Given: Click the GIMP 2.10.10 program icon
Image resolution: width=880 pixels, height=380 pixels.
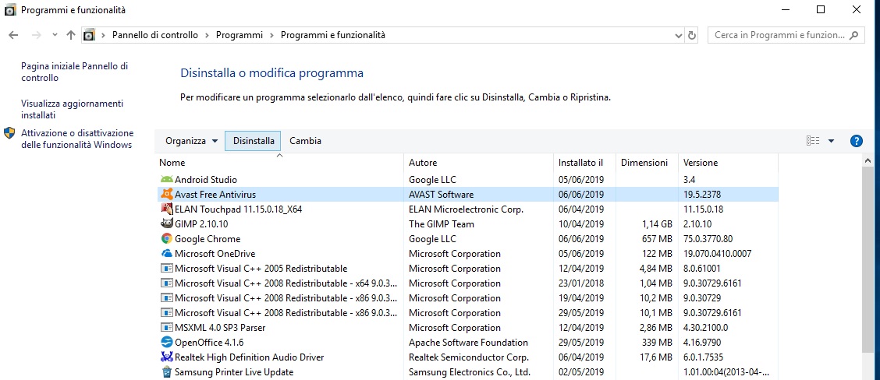Looking at the screenshot, I should (x=166, y=223).
